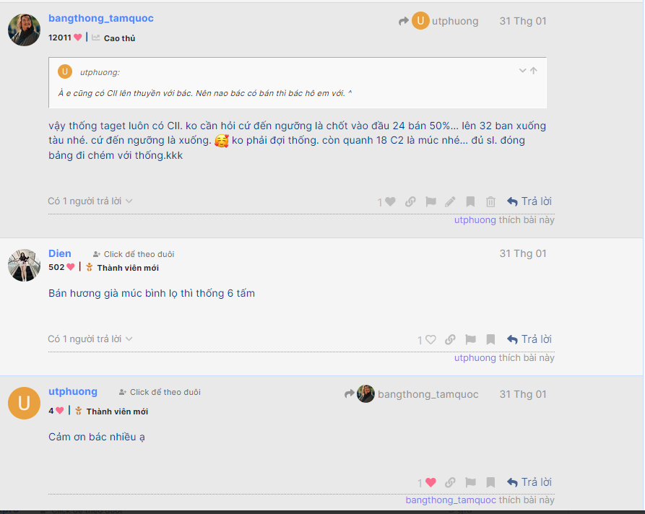Toggle bookmark on utphuong's thank-you post
This screenshot has height=514, width=645.
(490, 482)
